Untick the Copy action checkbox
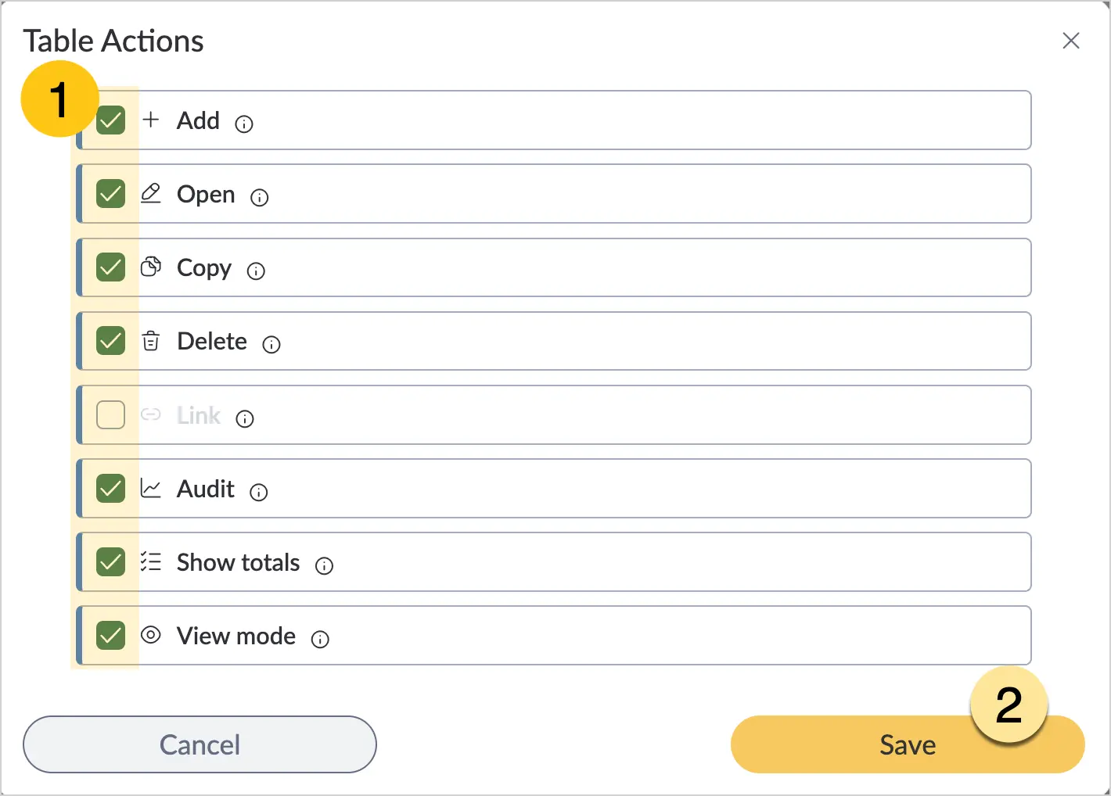 [x=110, y=267]
